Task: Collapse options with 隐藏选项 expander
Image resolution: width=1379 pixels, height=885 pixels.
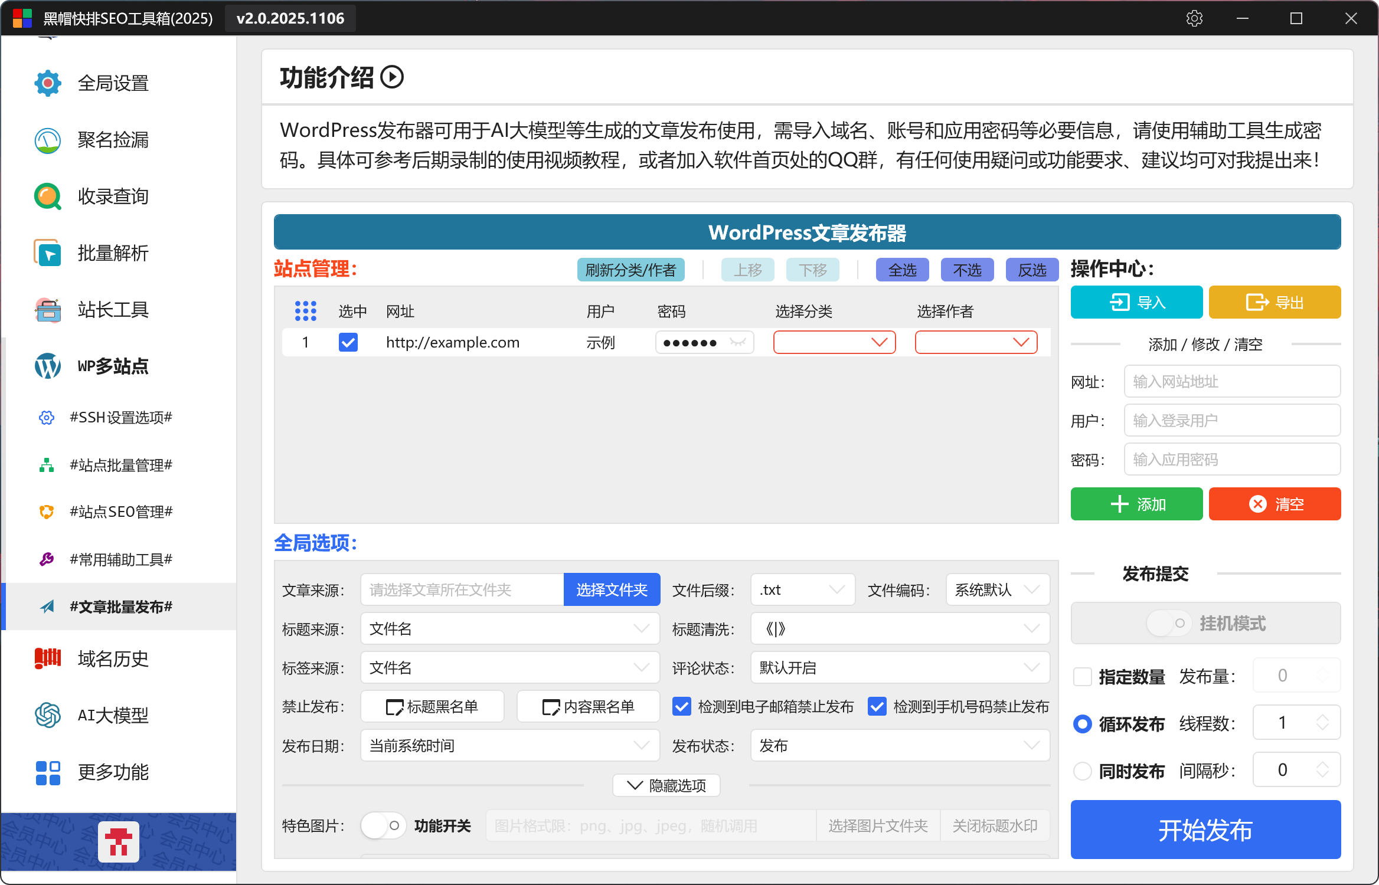Action: [x=666, y=785]
